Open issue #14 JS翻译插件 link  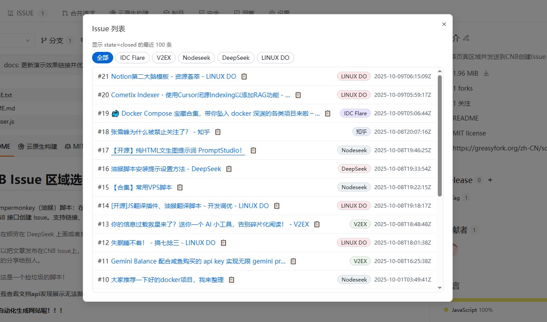pyautogui.click(x=190, y=206)
